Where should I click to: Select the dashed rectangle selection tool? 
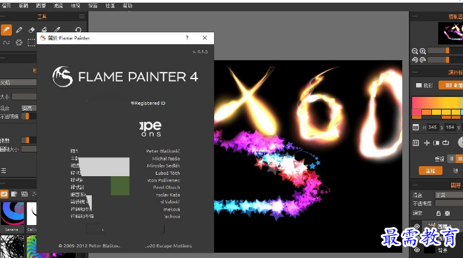31,42
